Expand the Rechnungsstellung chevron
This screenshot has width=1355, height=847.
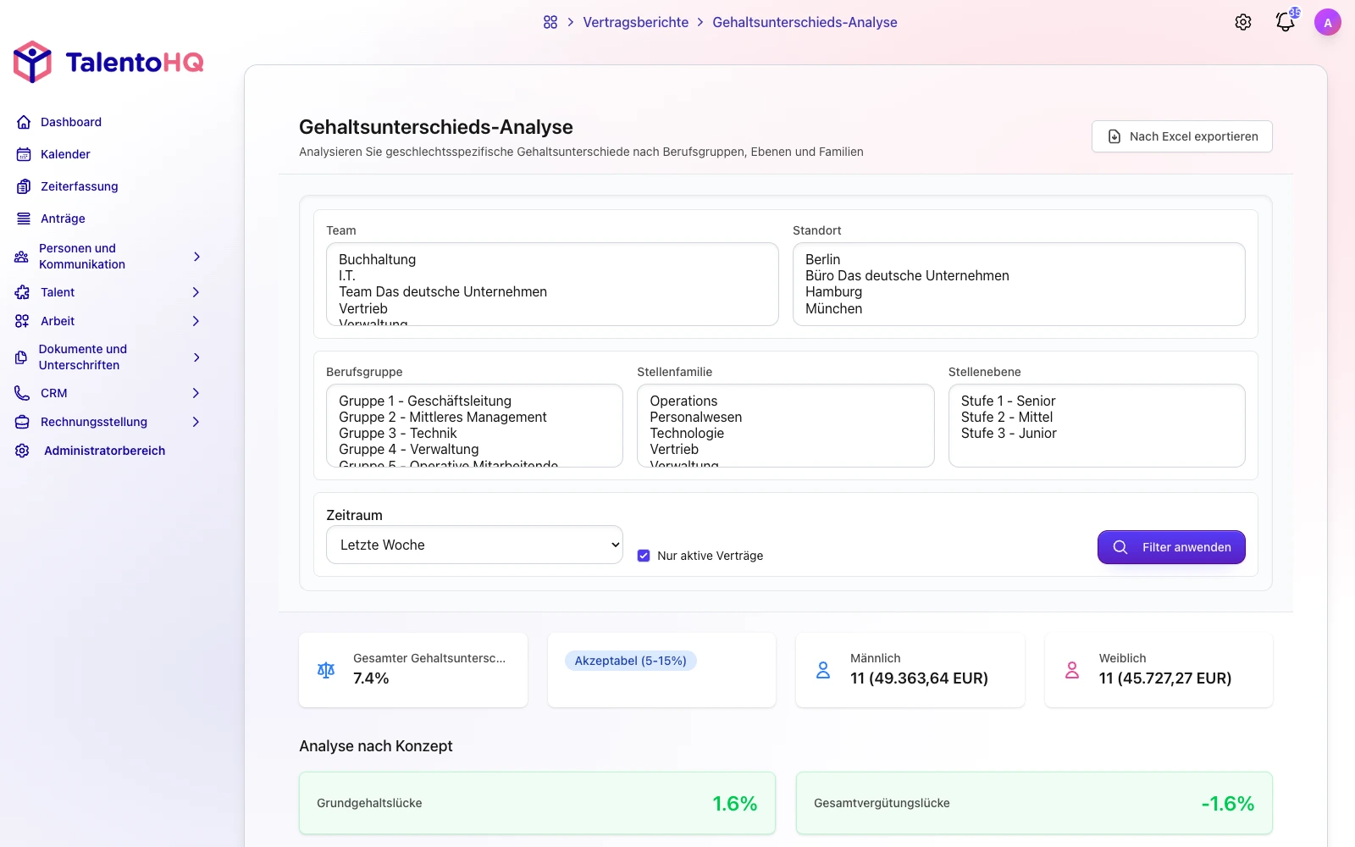pos(196,422)
